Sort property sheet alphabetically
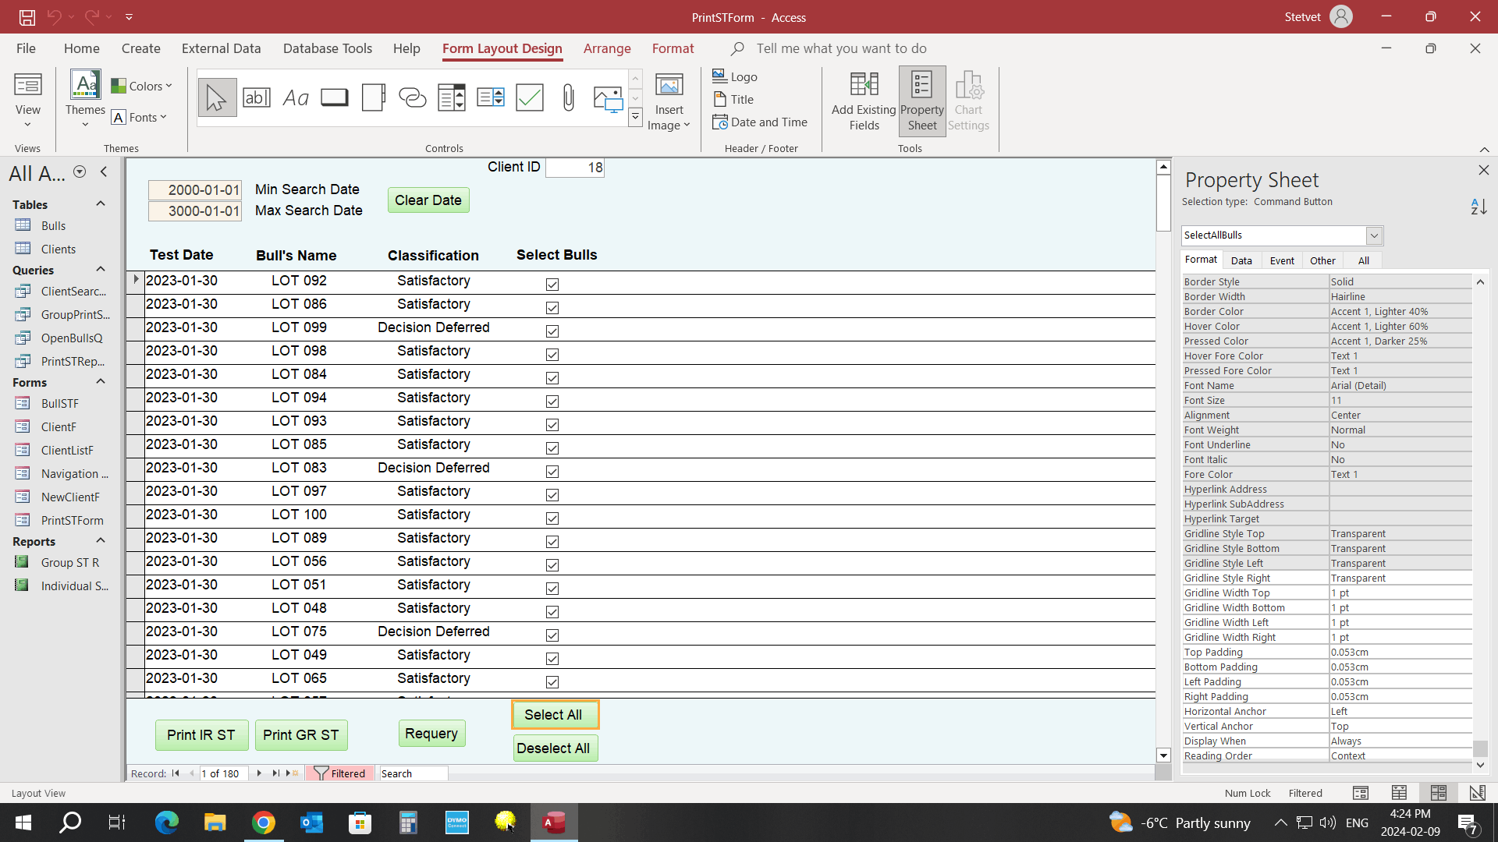Screen dimensions: 1498x842 (x=1478, y=207)
